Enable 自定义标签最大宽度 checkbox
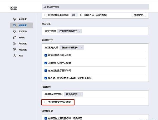Screen dimensions: 158x120 click(46, 15)
